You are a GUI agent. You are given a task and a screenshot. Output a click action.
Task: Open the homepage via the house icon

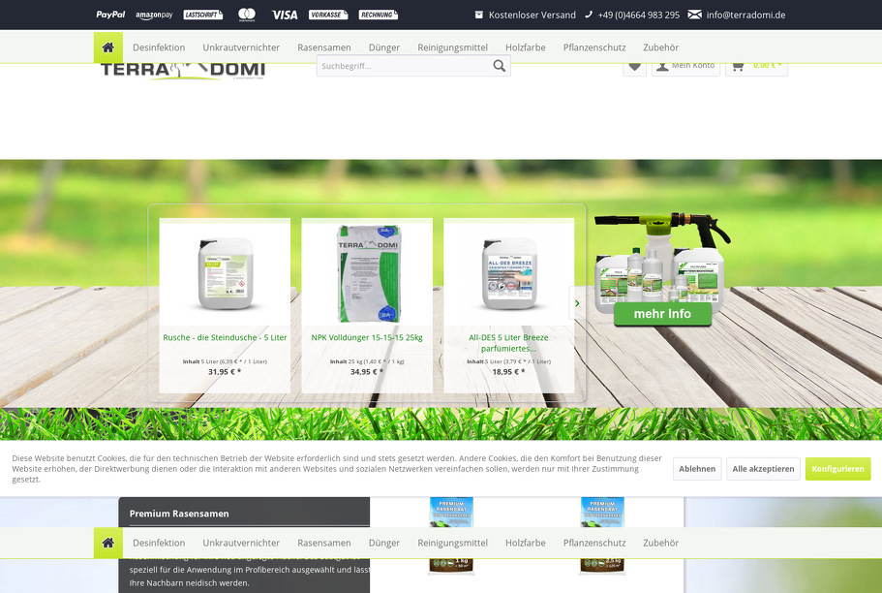[x=107, y=47]
